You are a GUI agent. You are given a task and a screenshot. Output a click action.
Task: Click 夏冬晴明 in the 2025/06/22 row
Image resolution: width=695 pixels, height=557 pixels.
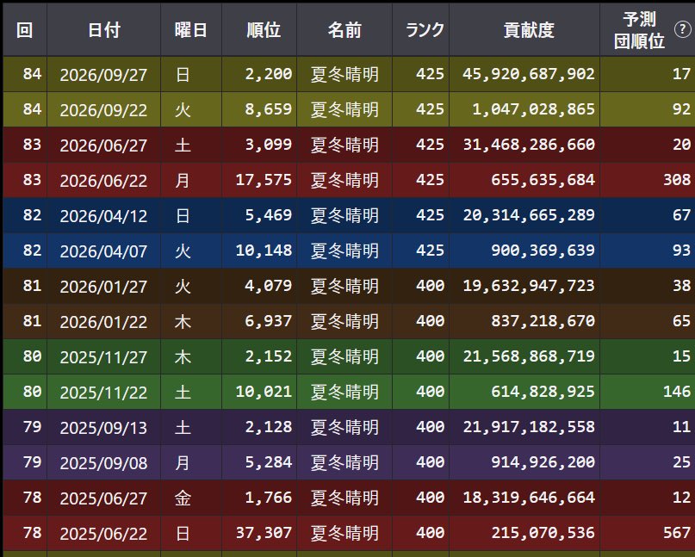coord(344,533)
